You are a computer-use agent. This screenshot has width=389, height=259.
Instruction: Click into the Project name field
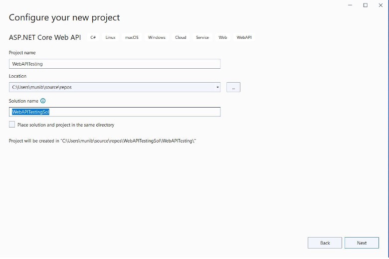pos(115,64)
